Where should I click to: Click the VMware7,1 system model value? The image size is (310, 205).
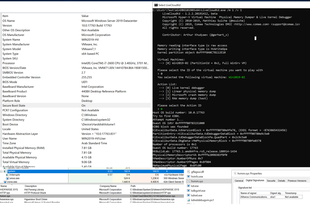tap(89, 49)
